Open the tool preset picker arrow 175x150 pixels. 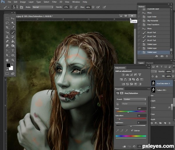(8, 7)
